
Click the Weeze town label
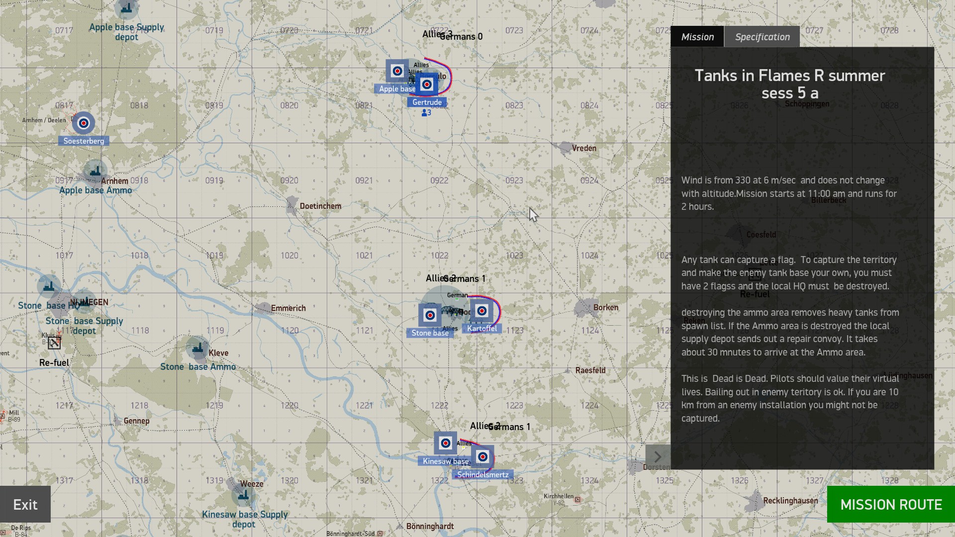tap(252, 484)
